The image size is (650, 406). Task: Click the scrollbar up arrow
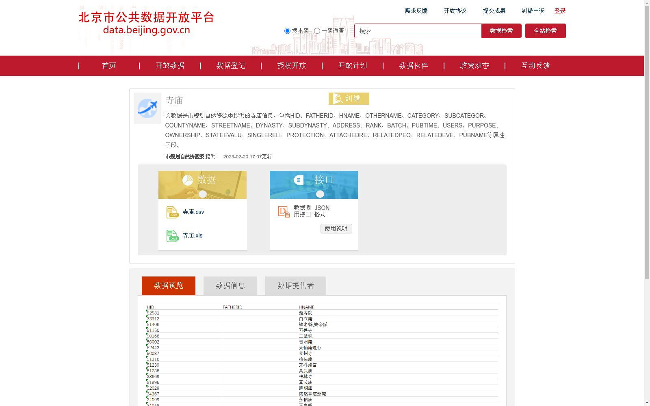(647, 3)
